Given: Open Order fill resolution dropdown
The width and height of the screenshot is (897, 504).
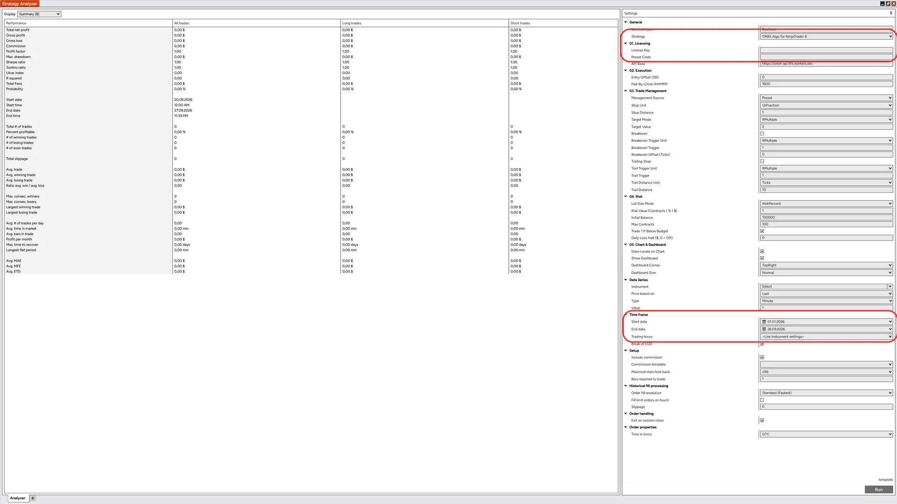Looking at the screenshot, I should [x=826, y=393].
